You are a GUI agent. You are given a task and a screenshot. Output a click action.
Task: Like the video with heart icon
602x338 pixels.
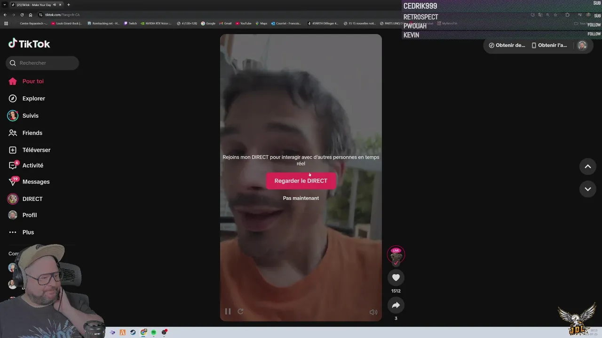click(x=396, y=277)
